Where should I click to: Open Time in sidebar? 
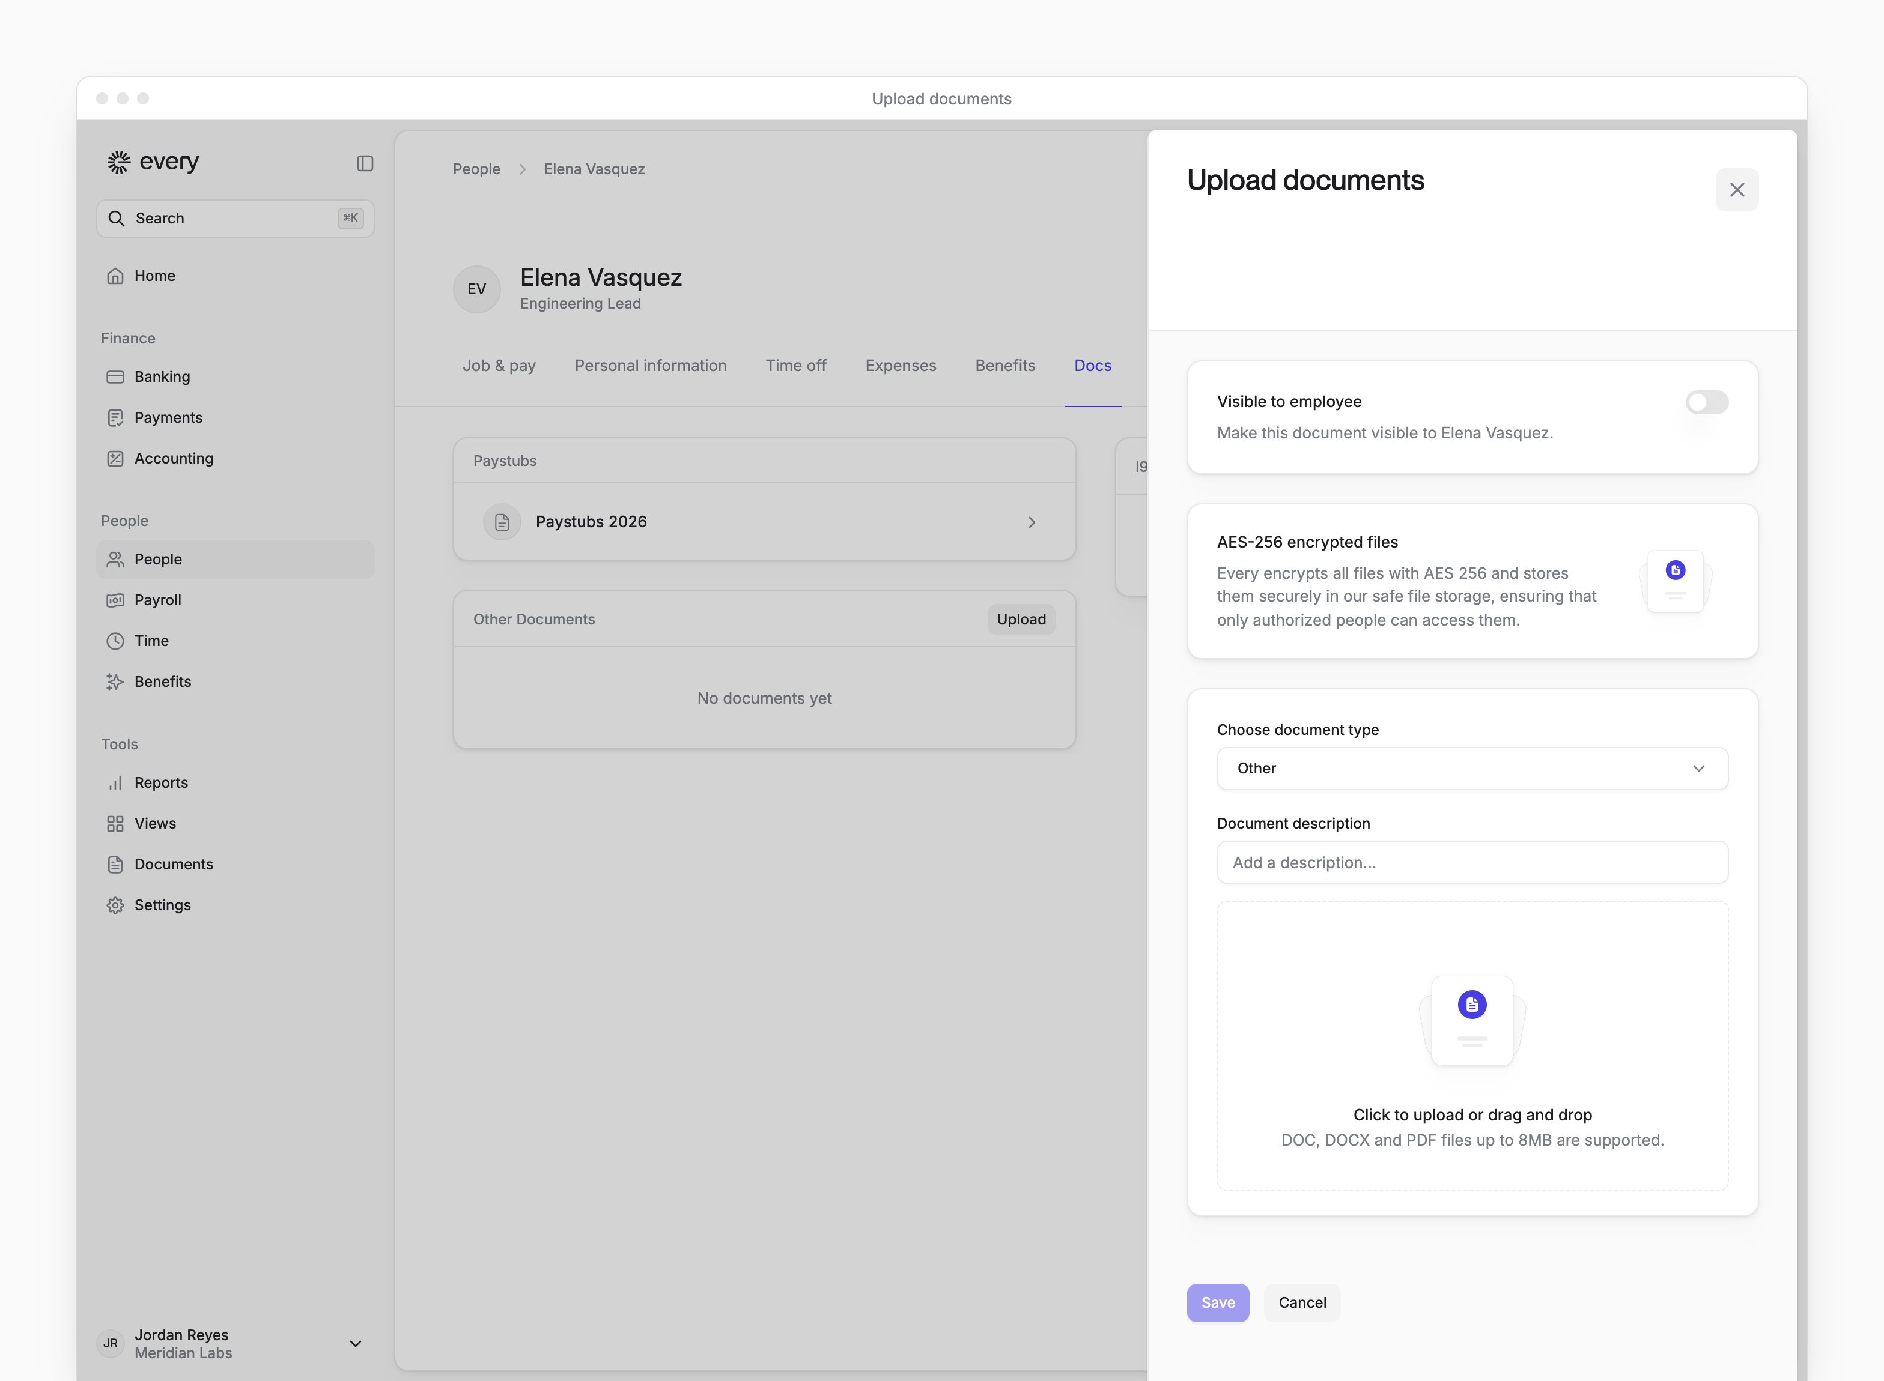coord(235,641)
